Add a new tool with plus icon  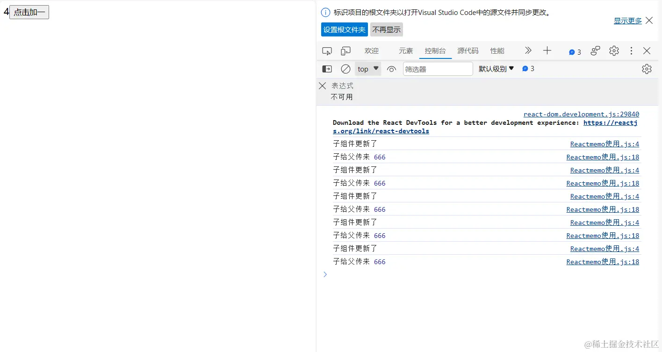click(547, 50)
